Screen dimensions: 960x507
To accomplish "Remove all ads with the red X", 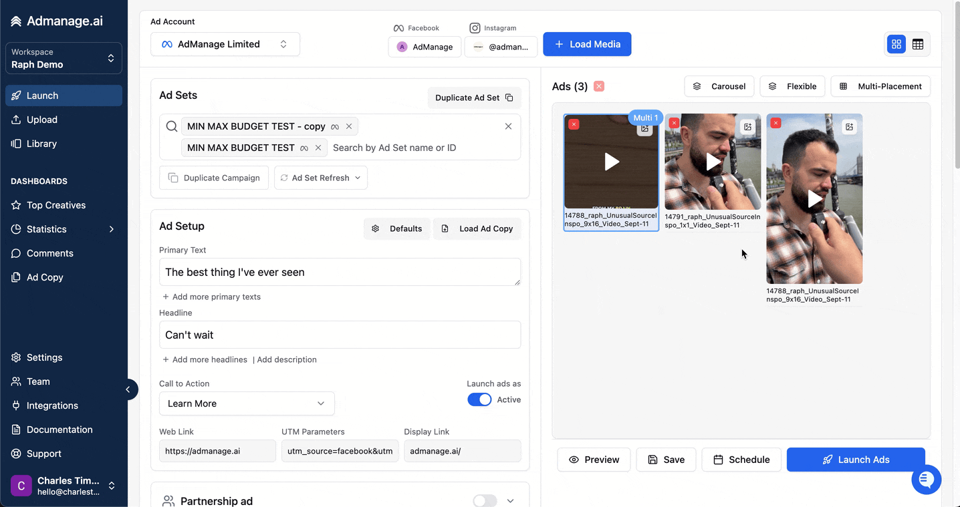I will coord(599,86).
